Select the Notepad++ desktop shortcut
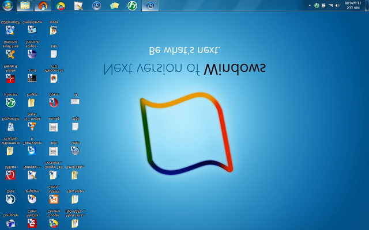This screenshot has width=369, height=230. click(32, 172)
